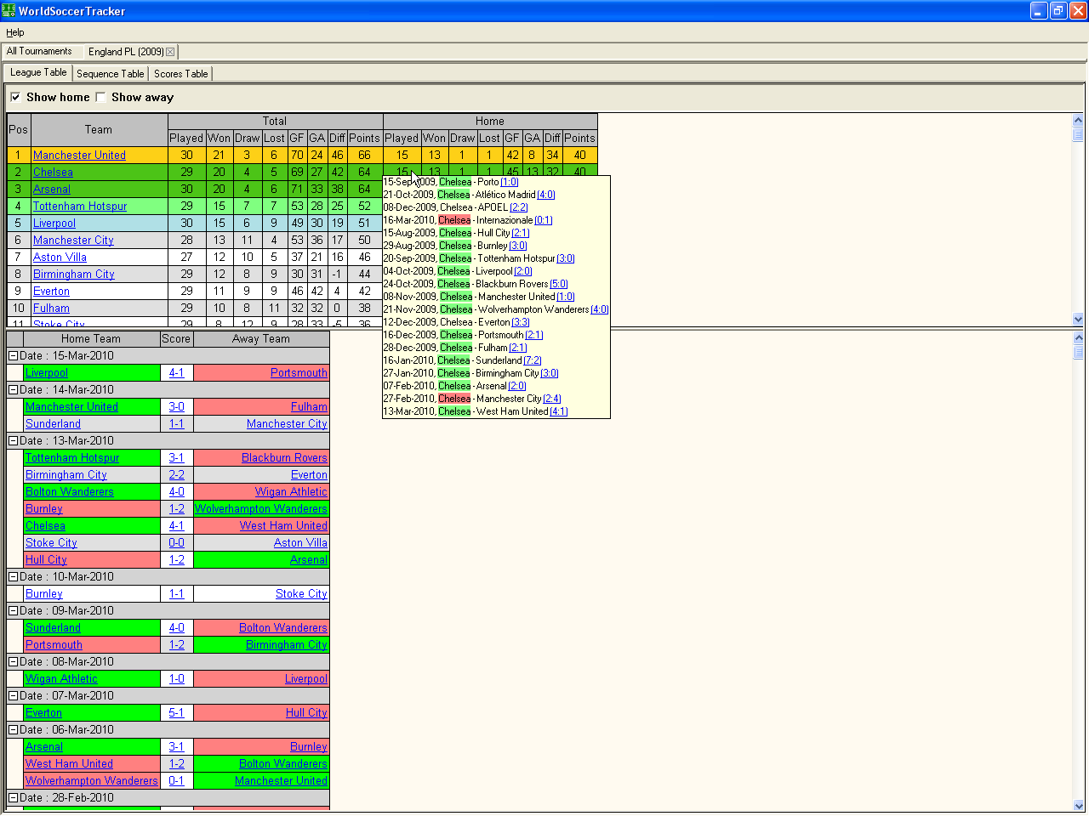Collapse the Date 08-Mar-2010 group
The height and width of the screenshot is (816, 1089).
tap(13, 662)
